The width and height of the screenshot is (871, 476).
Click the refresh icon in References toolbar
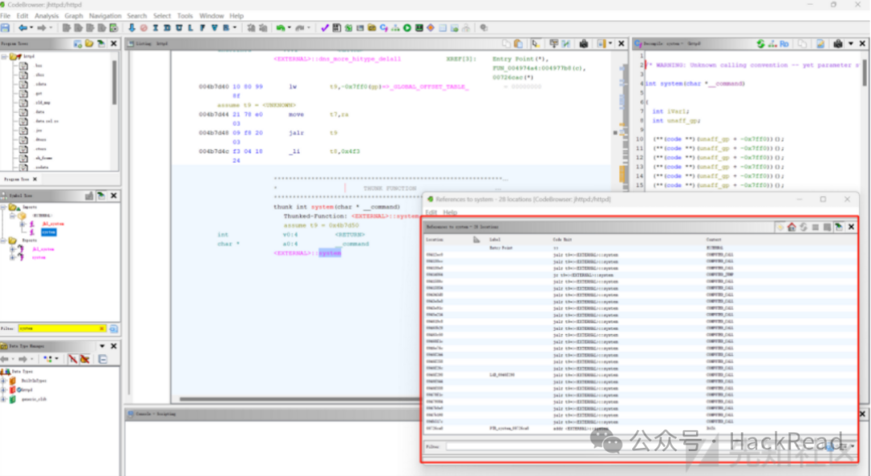(x=803, y=228)
